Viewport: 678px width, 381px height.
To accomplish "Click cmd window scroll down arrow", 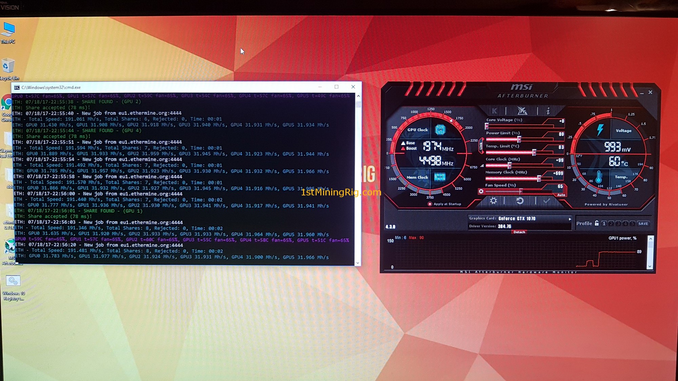I will [x=358, y=263].
